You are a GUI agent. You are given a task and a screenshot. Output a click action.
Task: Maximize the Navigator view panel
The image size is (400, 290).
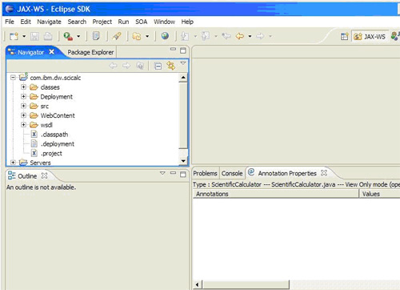pos(183,50)
